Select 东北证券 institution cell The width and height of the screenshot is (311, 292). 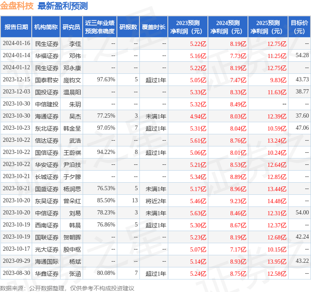point(47,128)
